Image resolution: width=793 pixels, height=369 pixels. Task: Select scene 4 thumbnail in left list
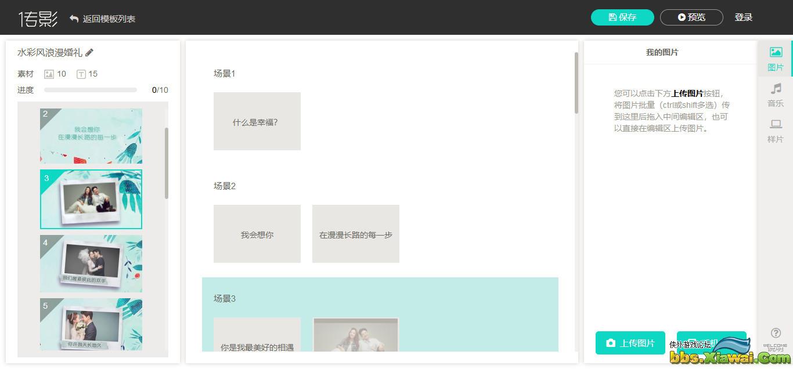[91, 263]
